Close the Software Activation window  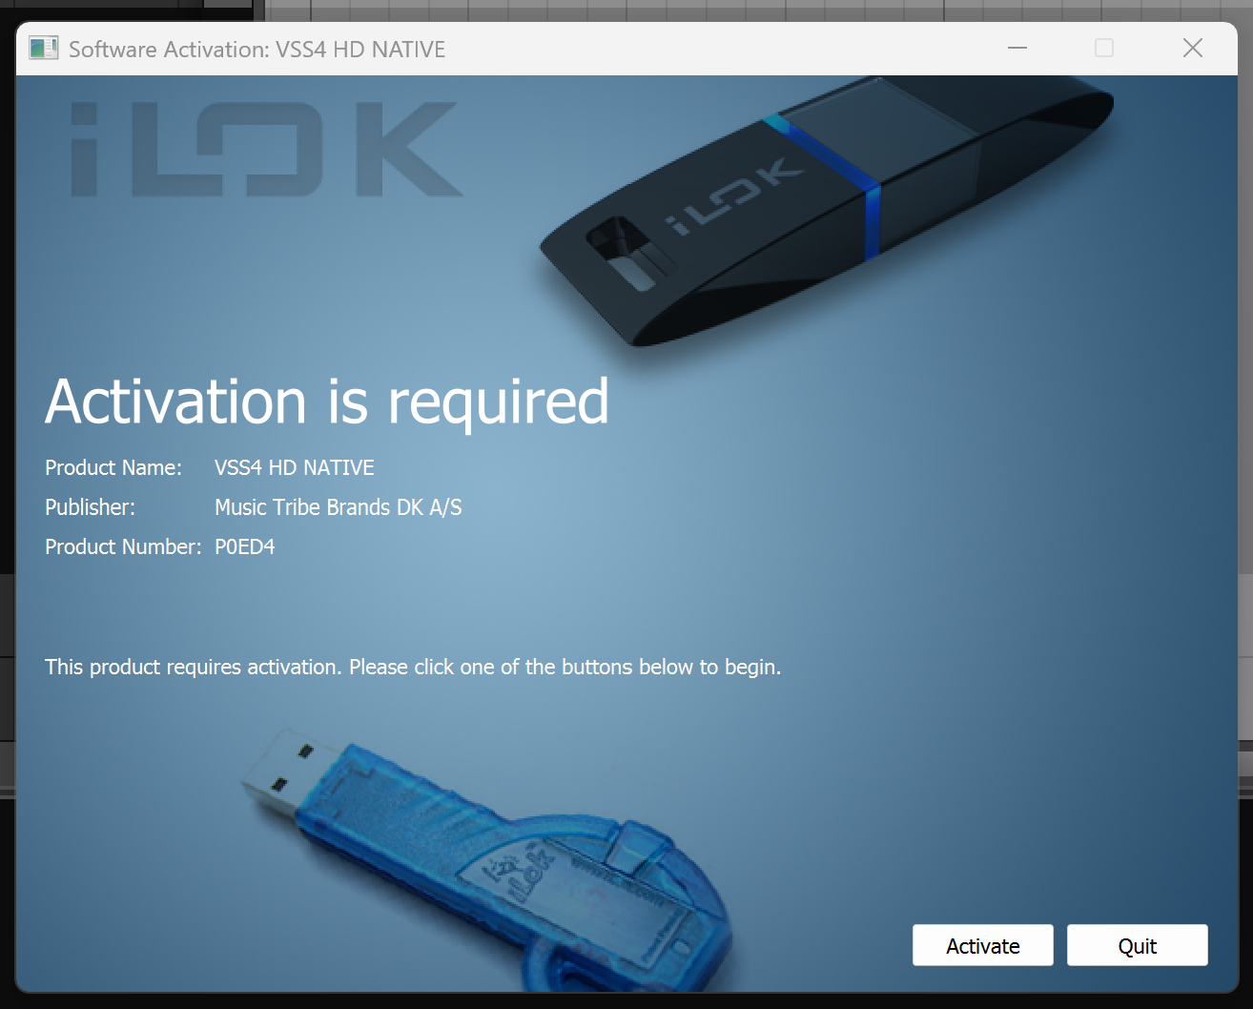(x=1193, y=49)
